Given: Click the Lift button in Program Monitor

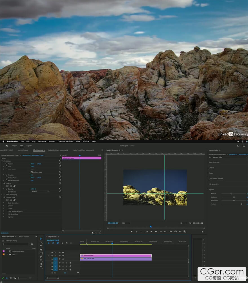Looking at the screenshot, I should [171, 232].
